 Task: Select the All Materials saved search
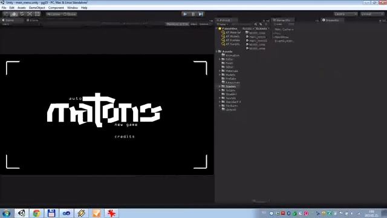231,32
